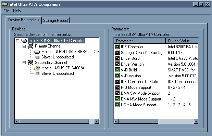This screenshot has height=136, width=212.
Task: Select Master: ASUS CD-S400/A device
Action: 63,68
